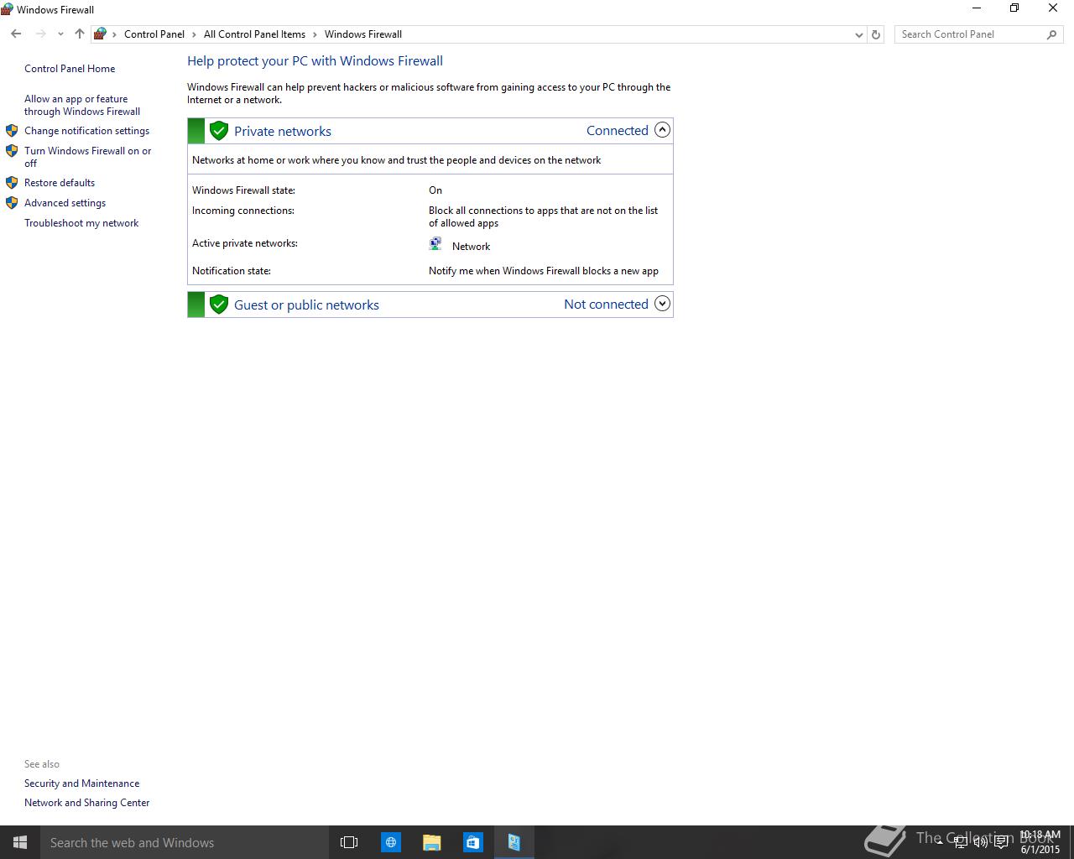Expand the Guest or public networks section

[x=662, y=304]
